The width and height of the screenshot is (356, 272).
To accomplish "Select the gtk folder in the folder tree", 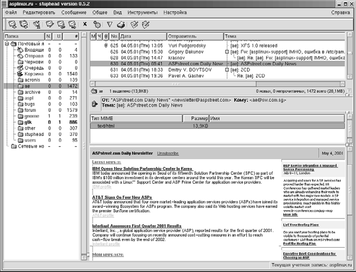I will coord(28,121).
